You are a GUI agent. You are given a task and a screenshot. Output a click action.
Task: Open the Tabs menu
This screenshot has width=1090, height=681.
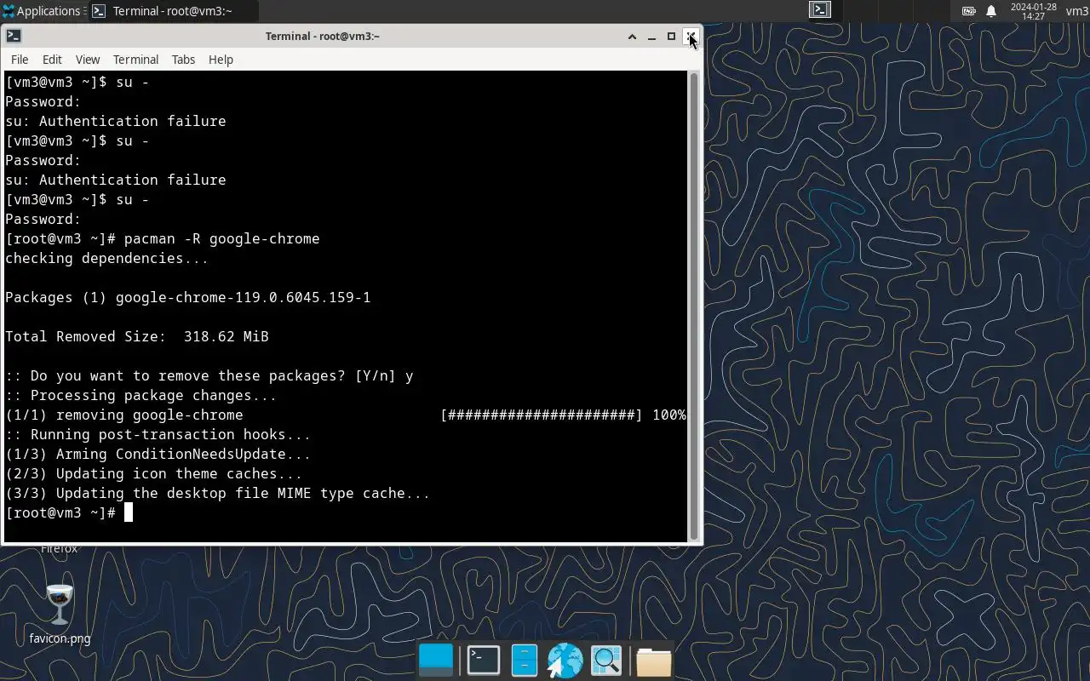coord(183,60)
